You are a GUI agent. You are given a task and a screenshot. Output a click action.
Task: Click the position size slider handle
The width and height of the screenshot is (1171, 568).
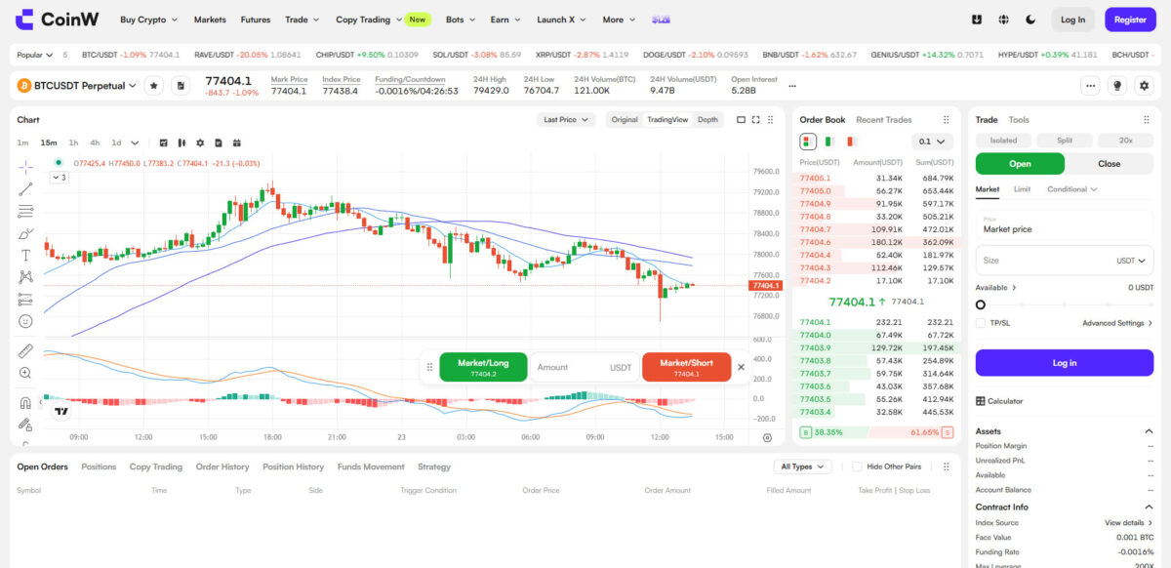[x=981, y=305]
